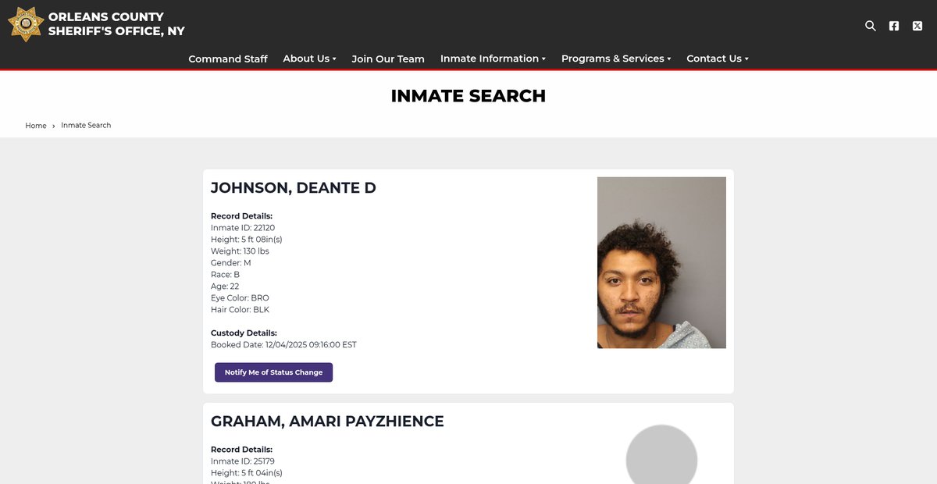Visit the Facebook page icon
The height and width of the screenshot is (484, 937).
click(894, 26)
